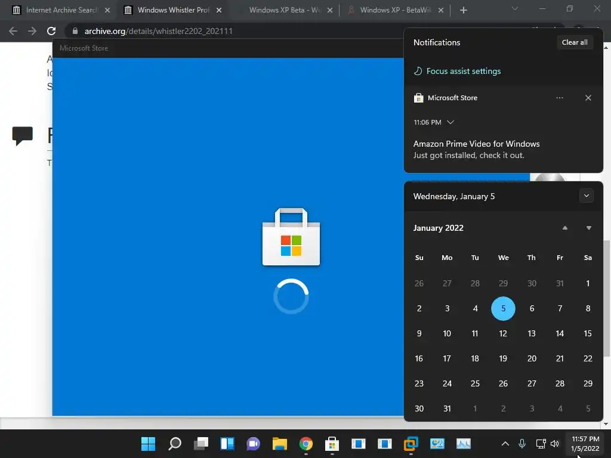Click the Microsoft Store shopping bag logo
611x458 pixels.
coord(291,237)
